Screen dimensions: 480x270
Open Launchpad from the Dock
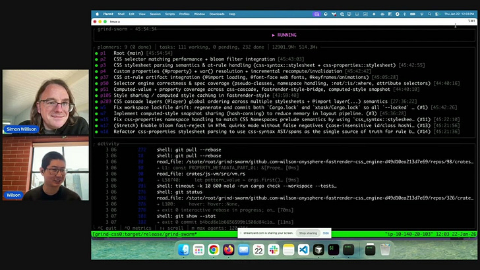pyautogui.click(x=198, y=250)
